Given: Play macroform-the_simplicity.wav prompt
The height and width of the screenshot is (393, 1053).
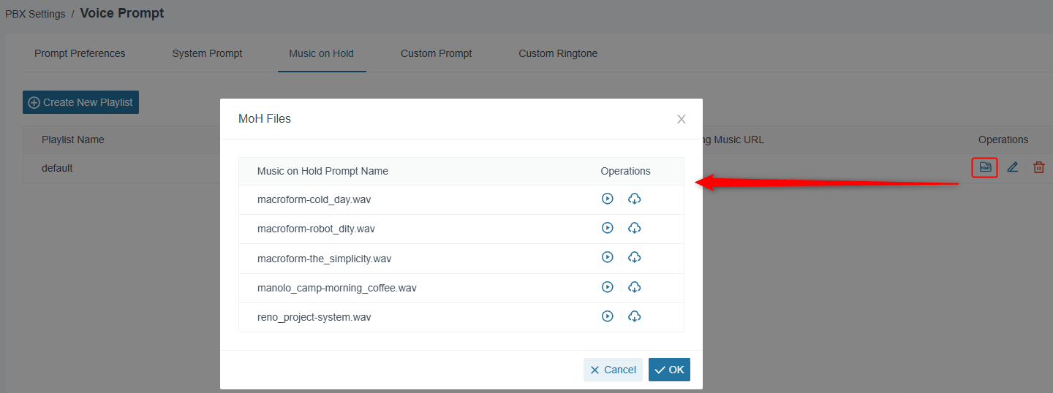Looking at the screenshot, I should tap(607, 257).
